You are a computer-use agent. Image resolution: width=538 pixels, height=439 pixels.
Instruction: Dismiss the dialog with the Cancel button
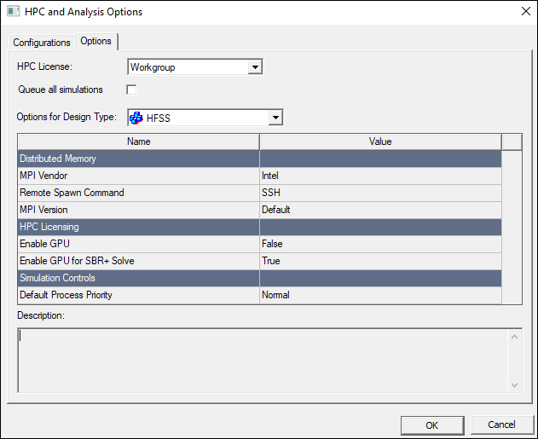pos(501,425)
